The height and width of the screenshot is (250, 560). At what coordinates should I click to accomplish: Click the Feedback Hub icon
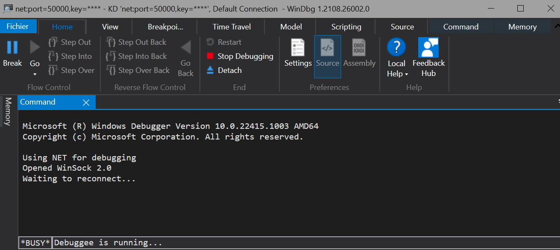[x=428, y=48]
